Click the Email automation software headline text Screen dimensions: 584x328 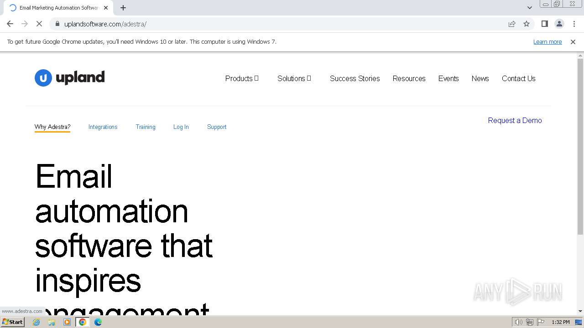point(124,239)
